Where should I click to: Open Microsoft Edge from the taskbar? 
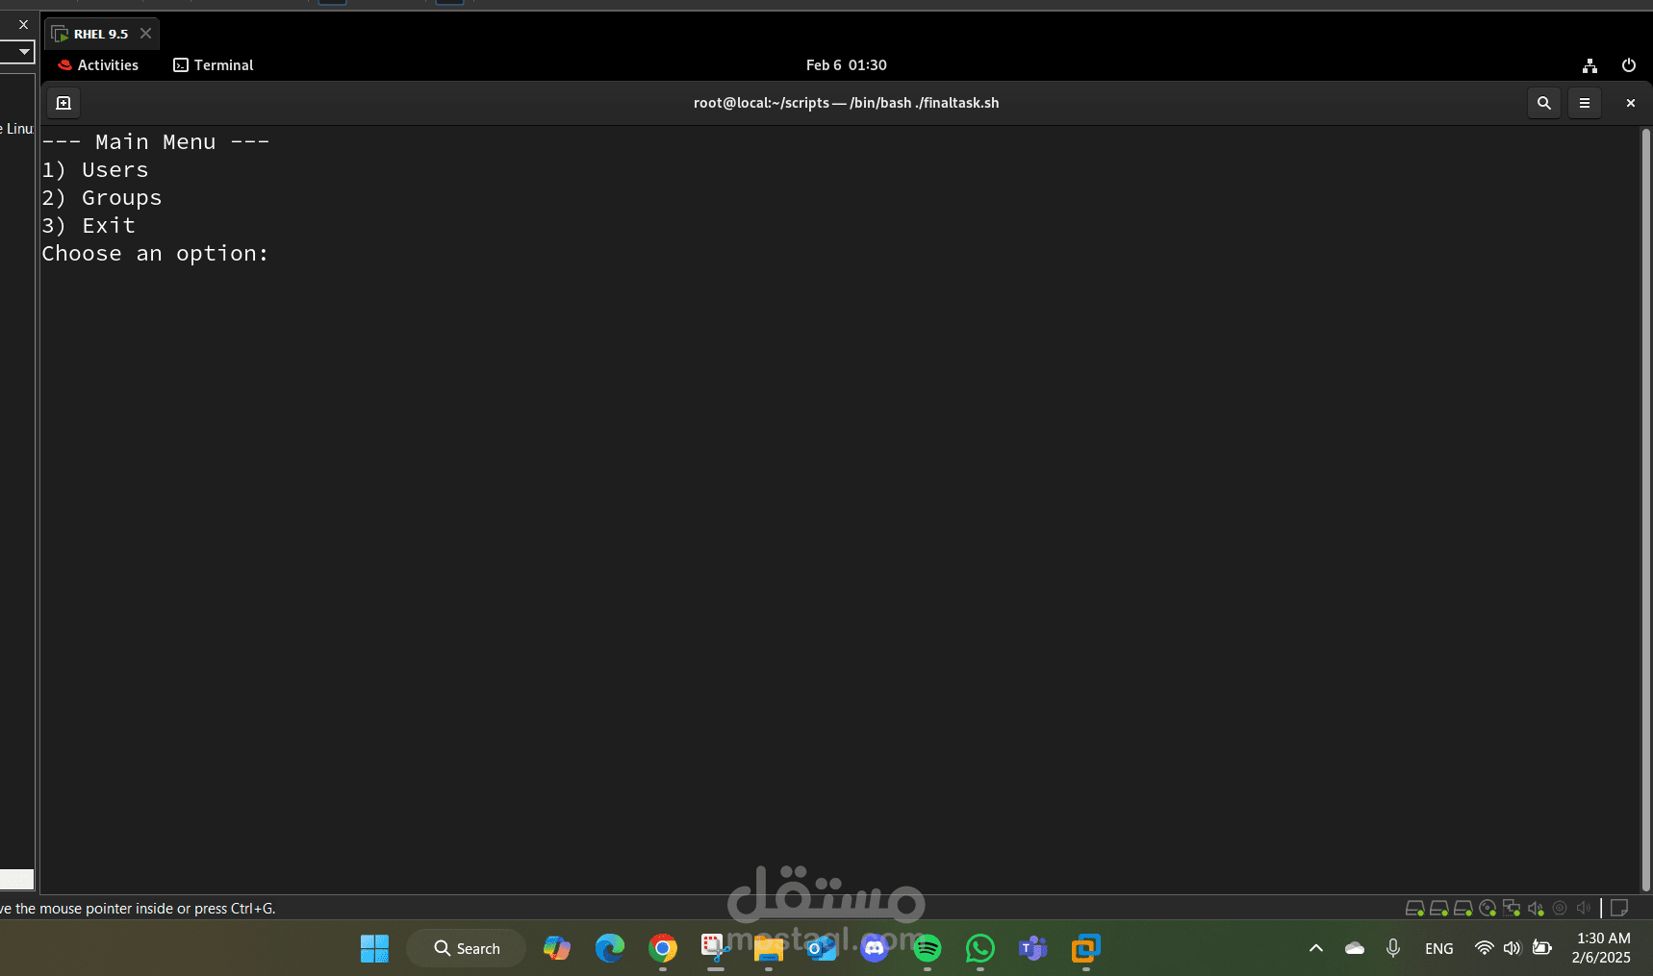click(x=610, y=948)
